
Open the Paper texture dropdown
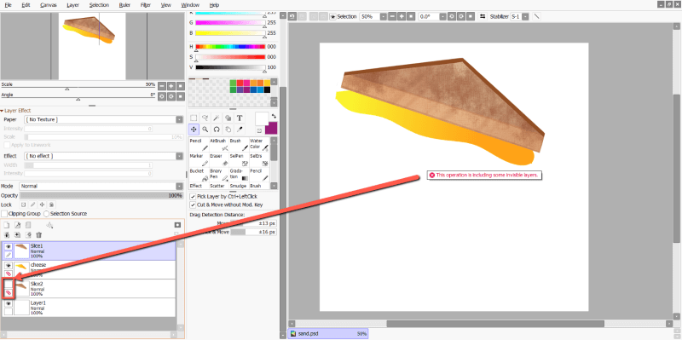(x=104, y=119)
